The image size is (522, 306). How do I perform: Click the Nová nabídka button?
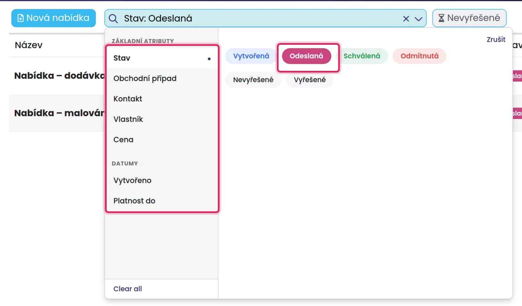(x=54, y=18)
